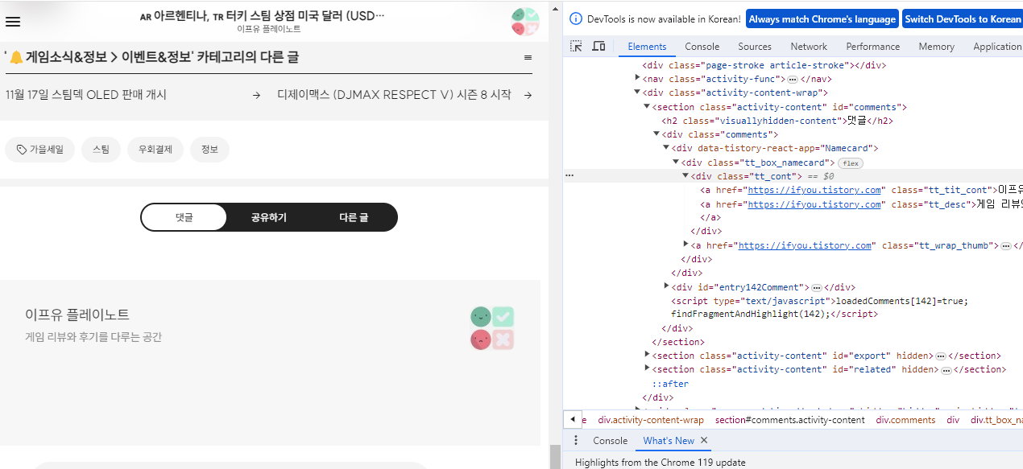Open the Performance panel tab
1023x469 pixels.
point(873,47)
